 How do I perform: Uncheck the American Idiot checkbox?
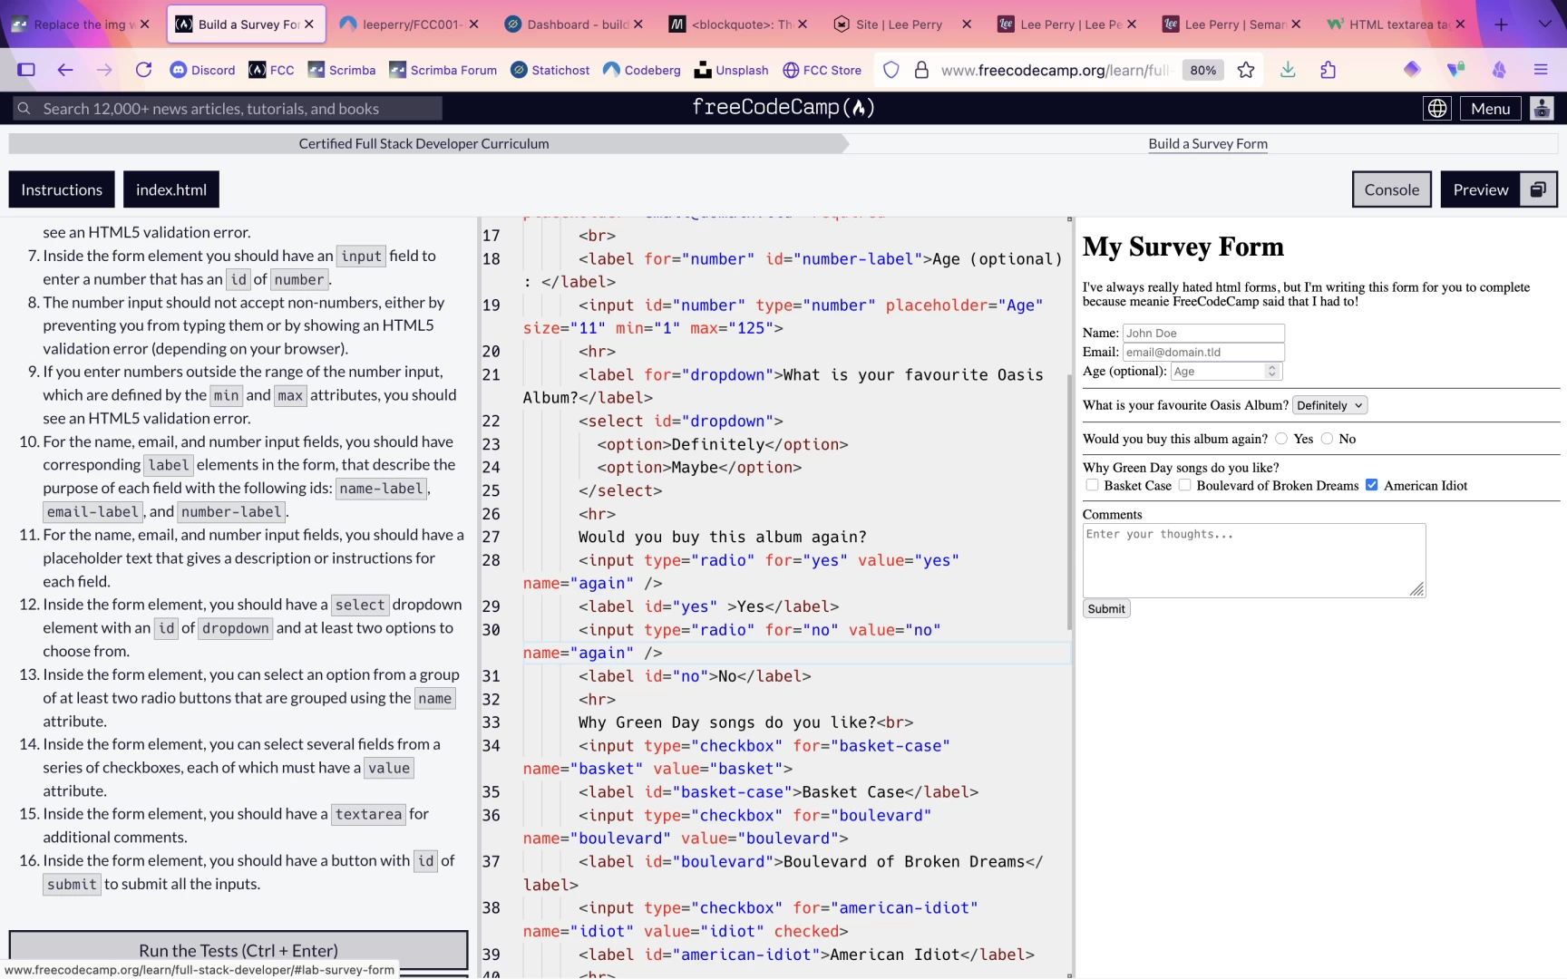[1371, 485]
